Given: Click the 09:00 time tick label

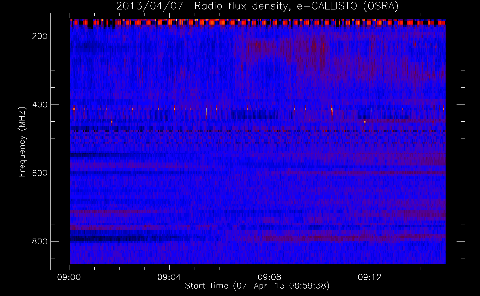Looking at the screenshot, I should point(69,277).
